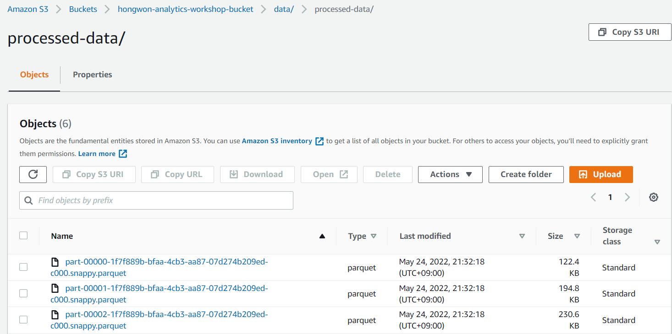Open part-00000 snappy parquet object link
This screenshot has height=334, width=672.
tap(159, 268)
